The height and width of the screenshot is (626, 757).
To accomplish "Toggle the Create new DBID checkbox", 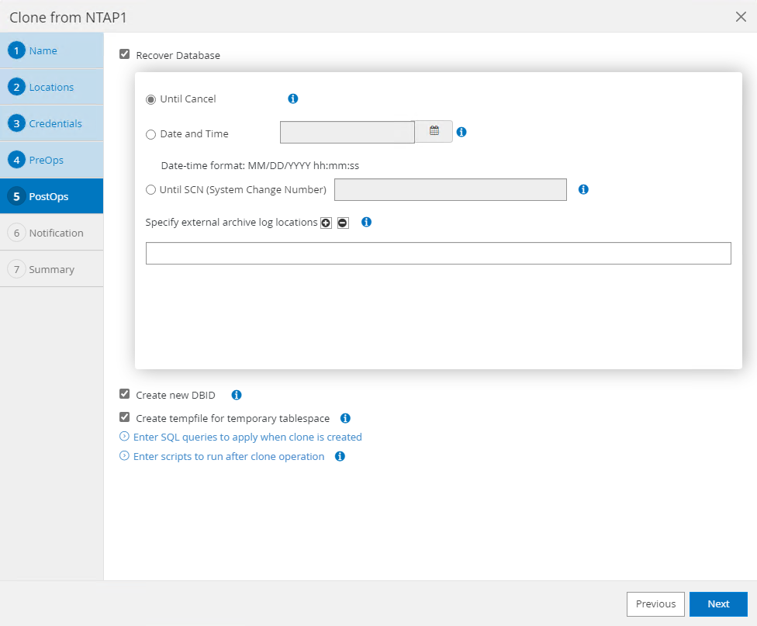I will (124, 394).
